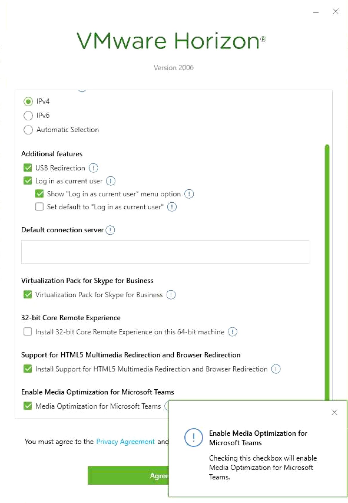Viewport: 348px width, 503px height.
Task: Enable Set default to Log in as current user
Action: click(x=39, y=206)
